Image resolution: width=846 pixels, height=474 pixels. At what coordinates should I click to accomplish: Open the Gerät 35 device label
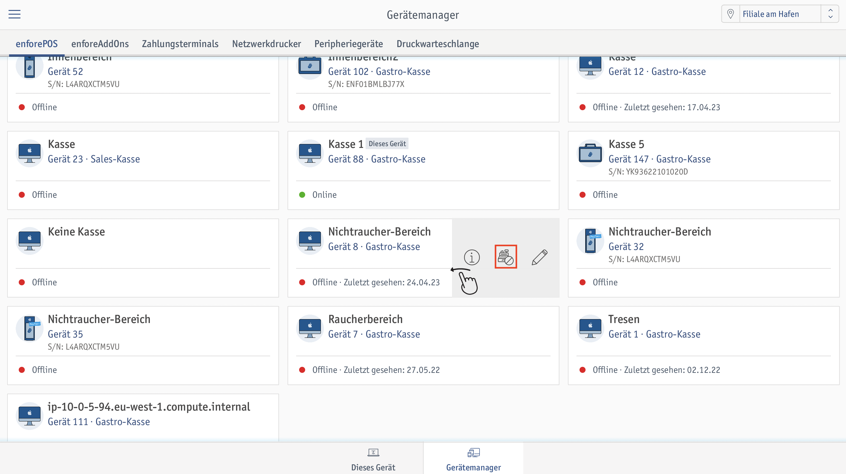pos(65,334)
